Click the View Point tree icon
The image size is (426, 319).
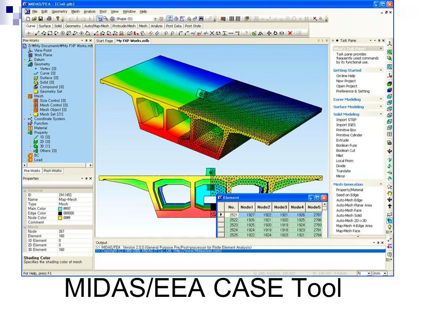click(x=30, y=51)
